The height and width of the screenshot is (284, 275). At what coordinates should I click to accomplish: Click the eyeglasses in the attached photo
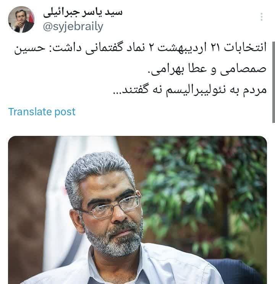click(109, 206)
